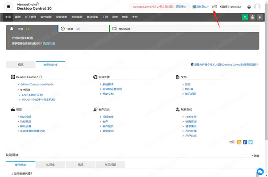Click the 跳转至SDP link
The image size is (268, 177).
(x=201, y=7)
